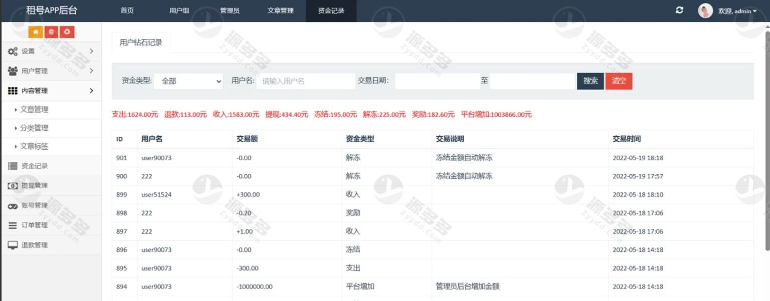Open the 资金类型 dropdown
This screenshot has height=301, width=770.
pyautogui.click(x=188, y=81)
